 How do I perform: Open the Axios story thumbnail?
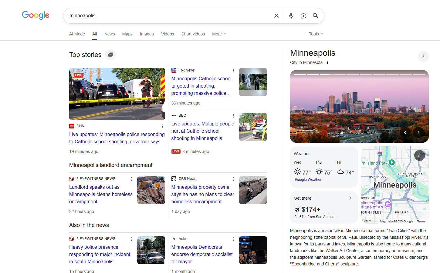pos(253,250)
